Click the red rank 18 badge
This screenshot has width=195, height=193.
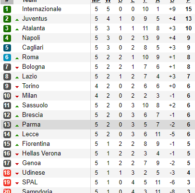pyautogui.click(x=7, y=173)
